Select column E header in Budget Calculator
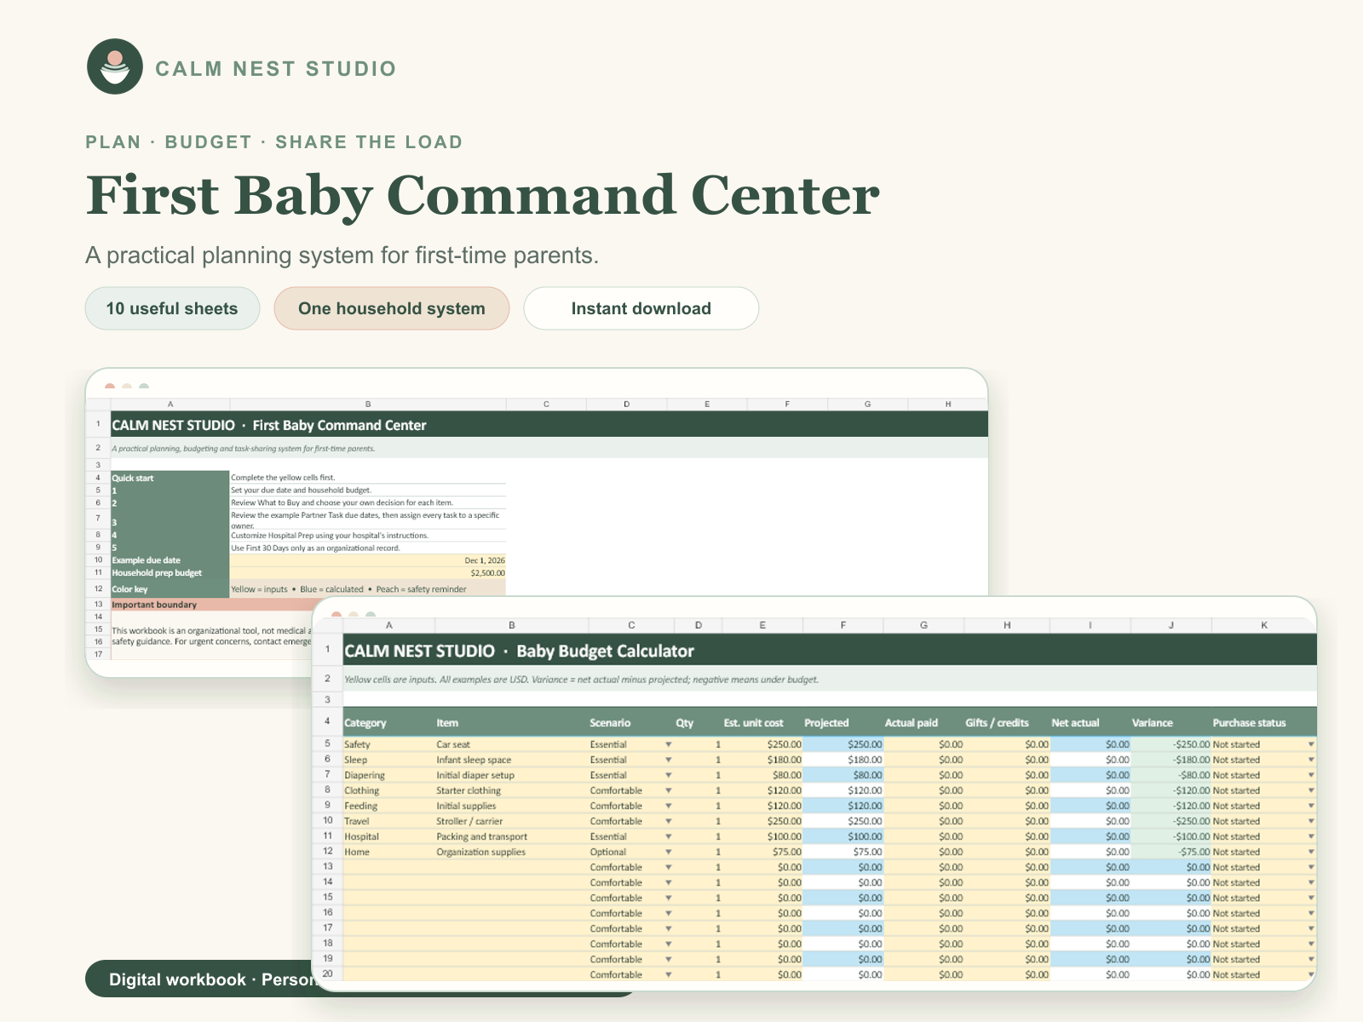The height and width of the screenshot is (1022, 1363). click(x=762, y=625)
